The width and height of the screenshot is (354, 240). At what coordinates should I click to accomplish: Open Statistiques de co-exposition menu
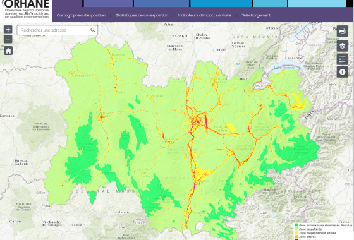click(142, 15)
